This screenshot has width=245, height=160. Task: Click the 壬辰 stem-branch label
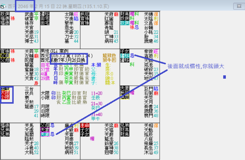[x=95, y=98]
